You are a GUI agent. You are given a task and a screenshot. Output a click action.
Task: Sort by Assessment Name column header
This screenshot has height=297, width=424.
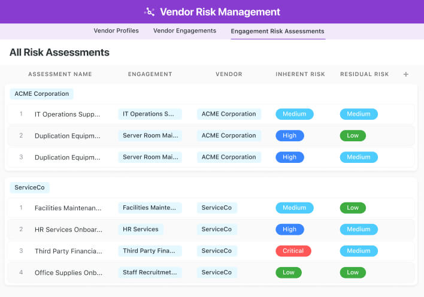tap(60, 74)
